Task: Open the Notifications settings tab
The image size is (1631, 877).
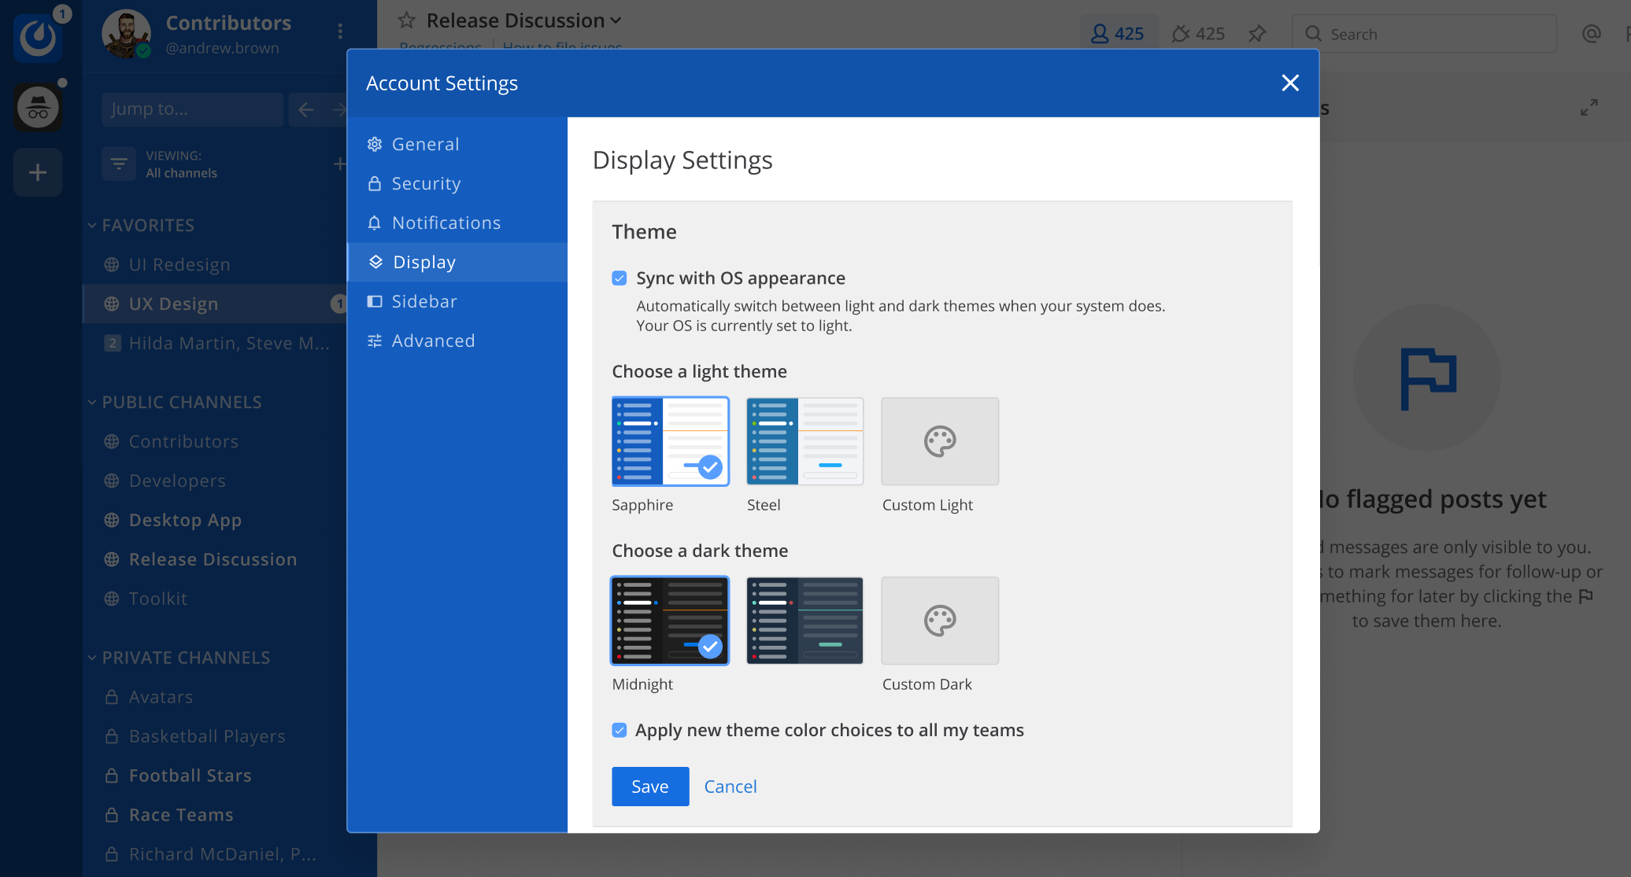Action: (x=446, y=223)
